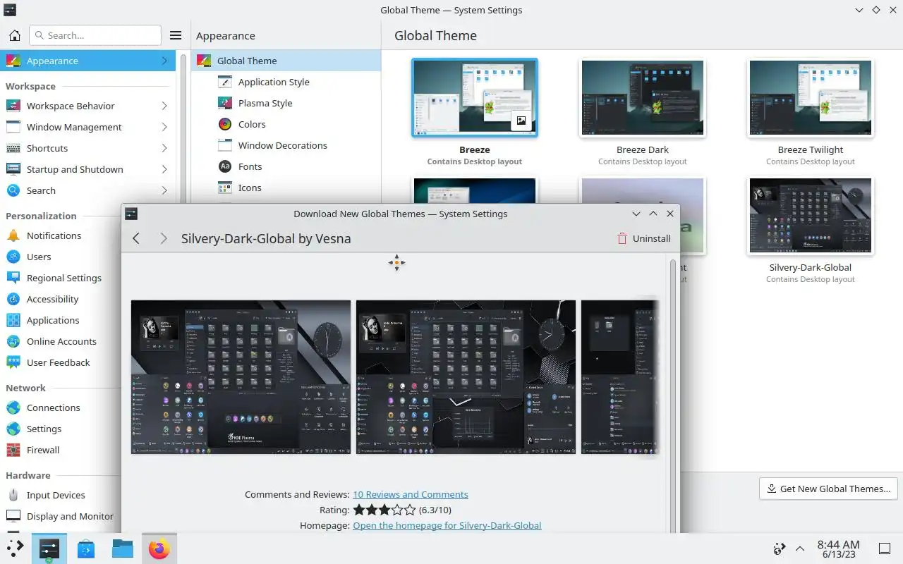Expand the Search category chevron

coord(164,190)
